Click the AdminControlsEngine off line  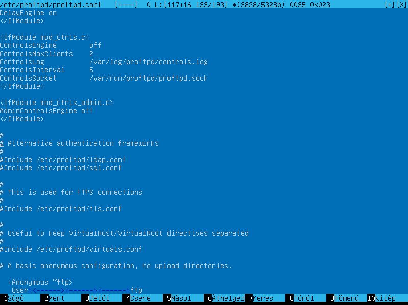[46, 111]
